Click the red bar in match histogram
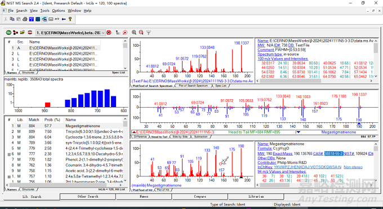The image size is (383, 209). point(47,105)
